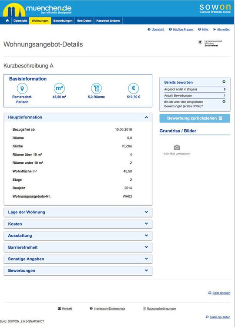Click the Angebot endet in (Tagen) row
235x327 pixels.
coord(195,89)
